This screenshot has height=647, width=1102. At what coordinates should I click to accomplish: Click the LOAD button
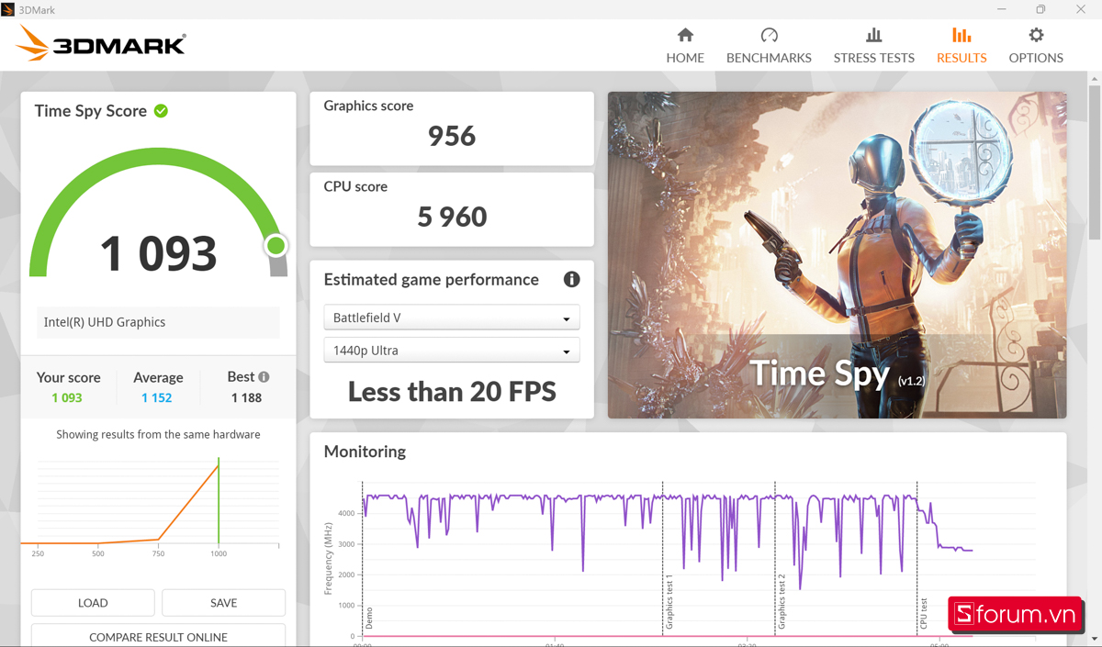93,602
